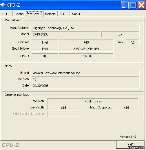Image resolution: width=146 pixels, height=150 pixels.
Task: Minimize the CPU-Z window
Action: 125,5
